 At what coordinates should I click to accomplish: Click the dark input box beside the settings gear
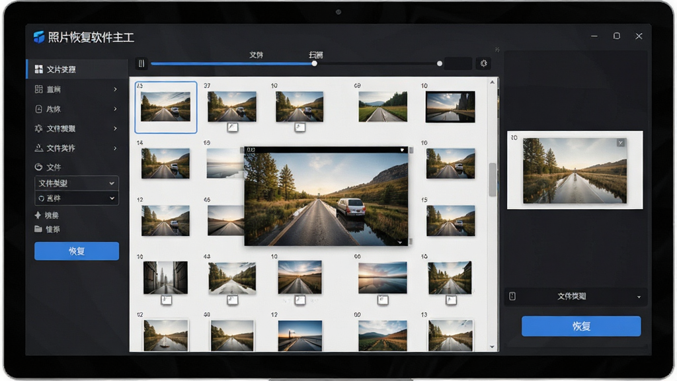pyautogui.click(x=458, y=63)
